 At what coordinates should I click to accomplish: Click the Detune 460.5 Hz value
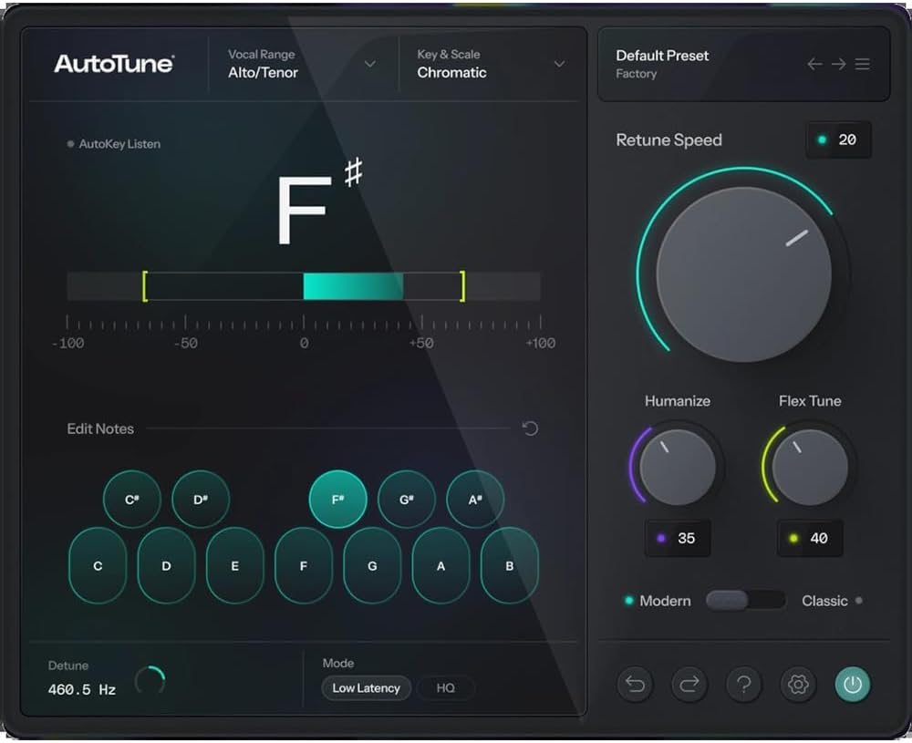point(82,689)
